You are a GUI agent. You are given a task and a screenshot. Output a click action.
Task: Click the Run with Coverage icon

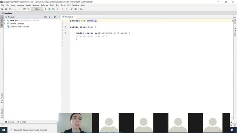pos(53,9)
